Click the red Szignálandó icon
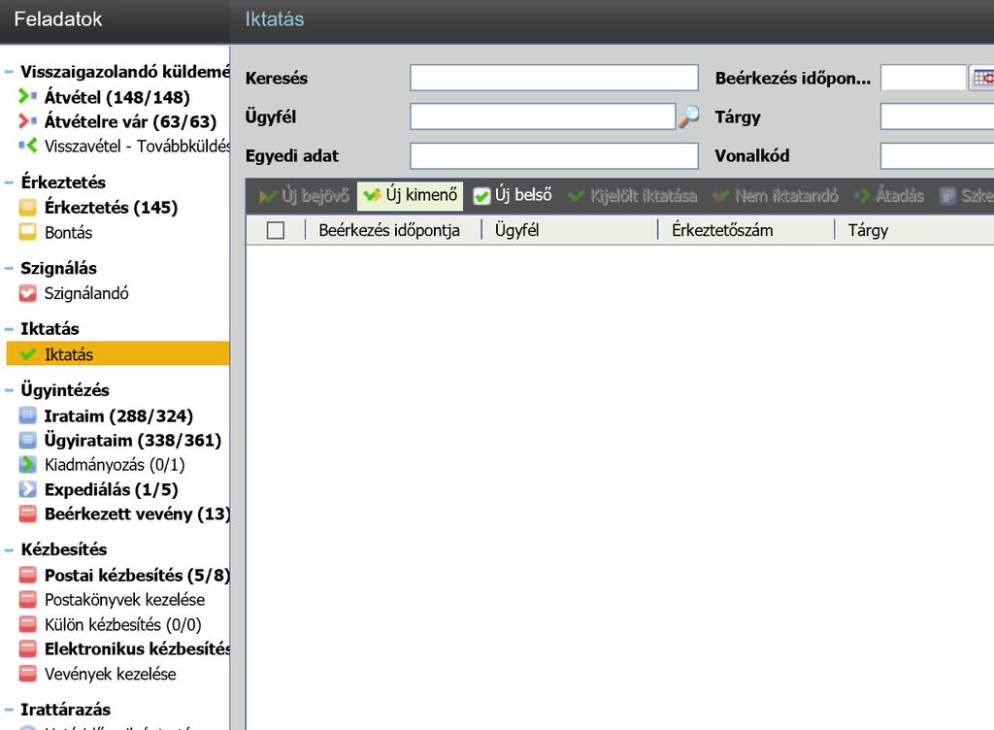 point(27,293)
